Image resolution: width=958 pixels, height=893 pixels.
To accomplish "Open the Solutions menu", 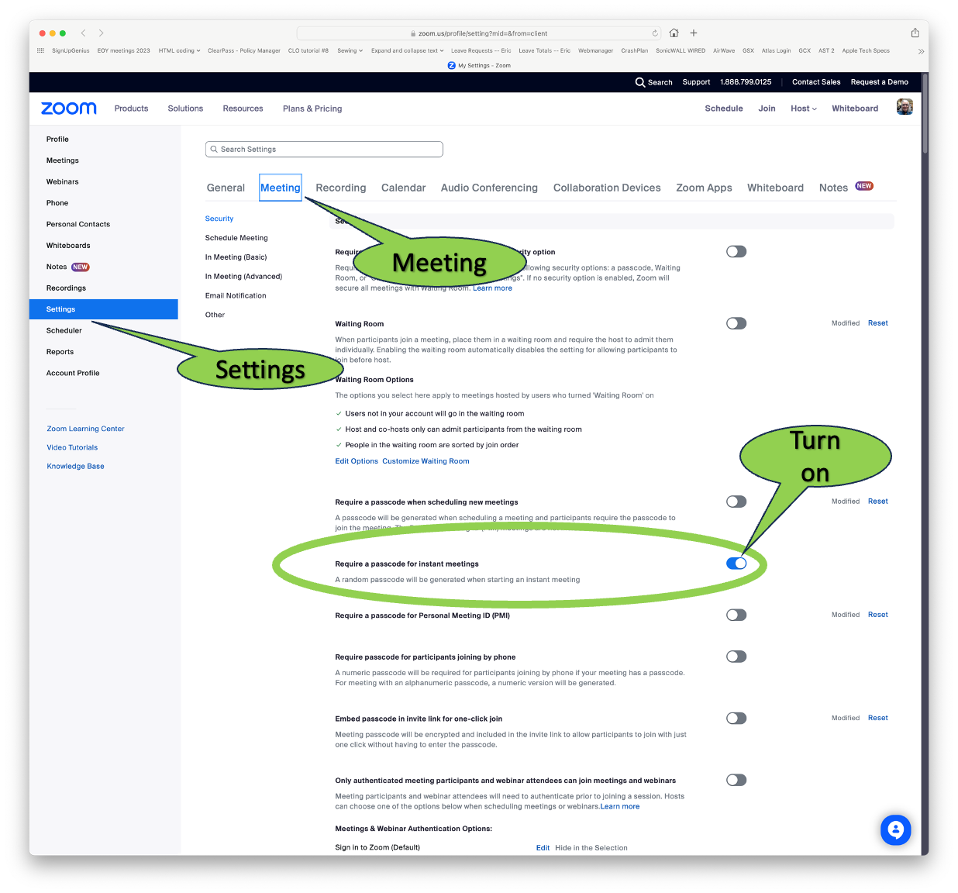I will 185,109.
